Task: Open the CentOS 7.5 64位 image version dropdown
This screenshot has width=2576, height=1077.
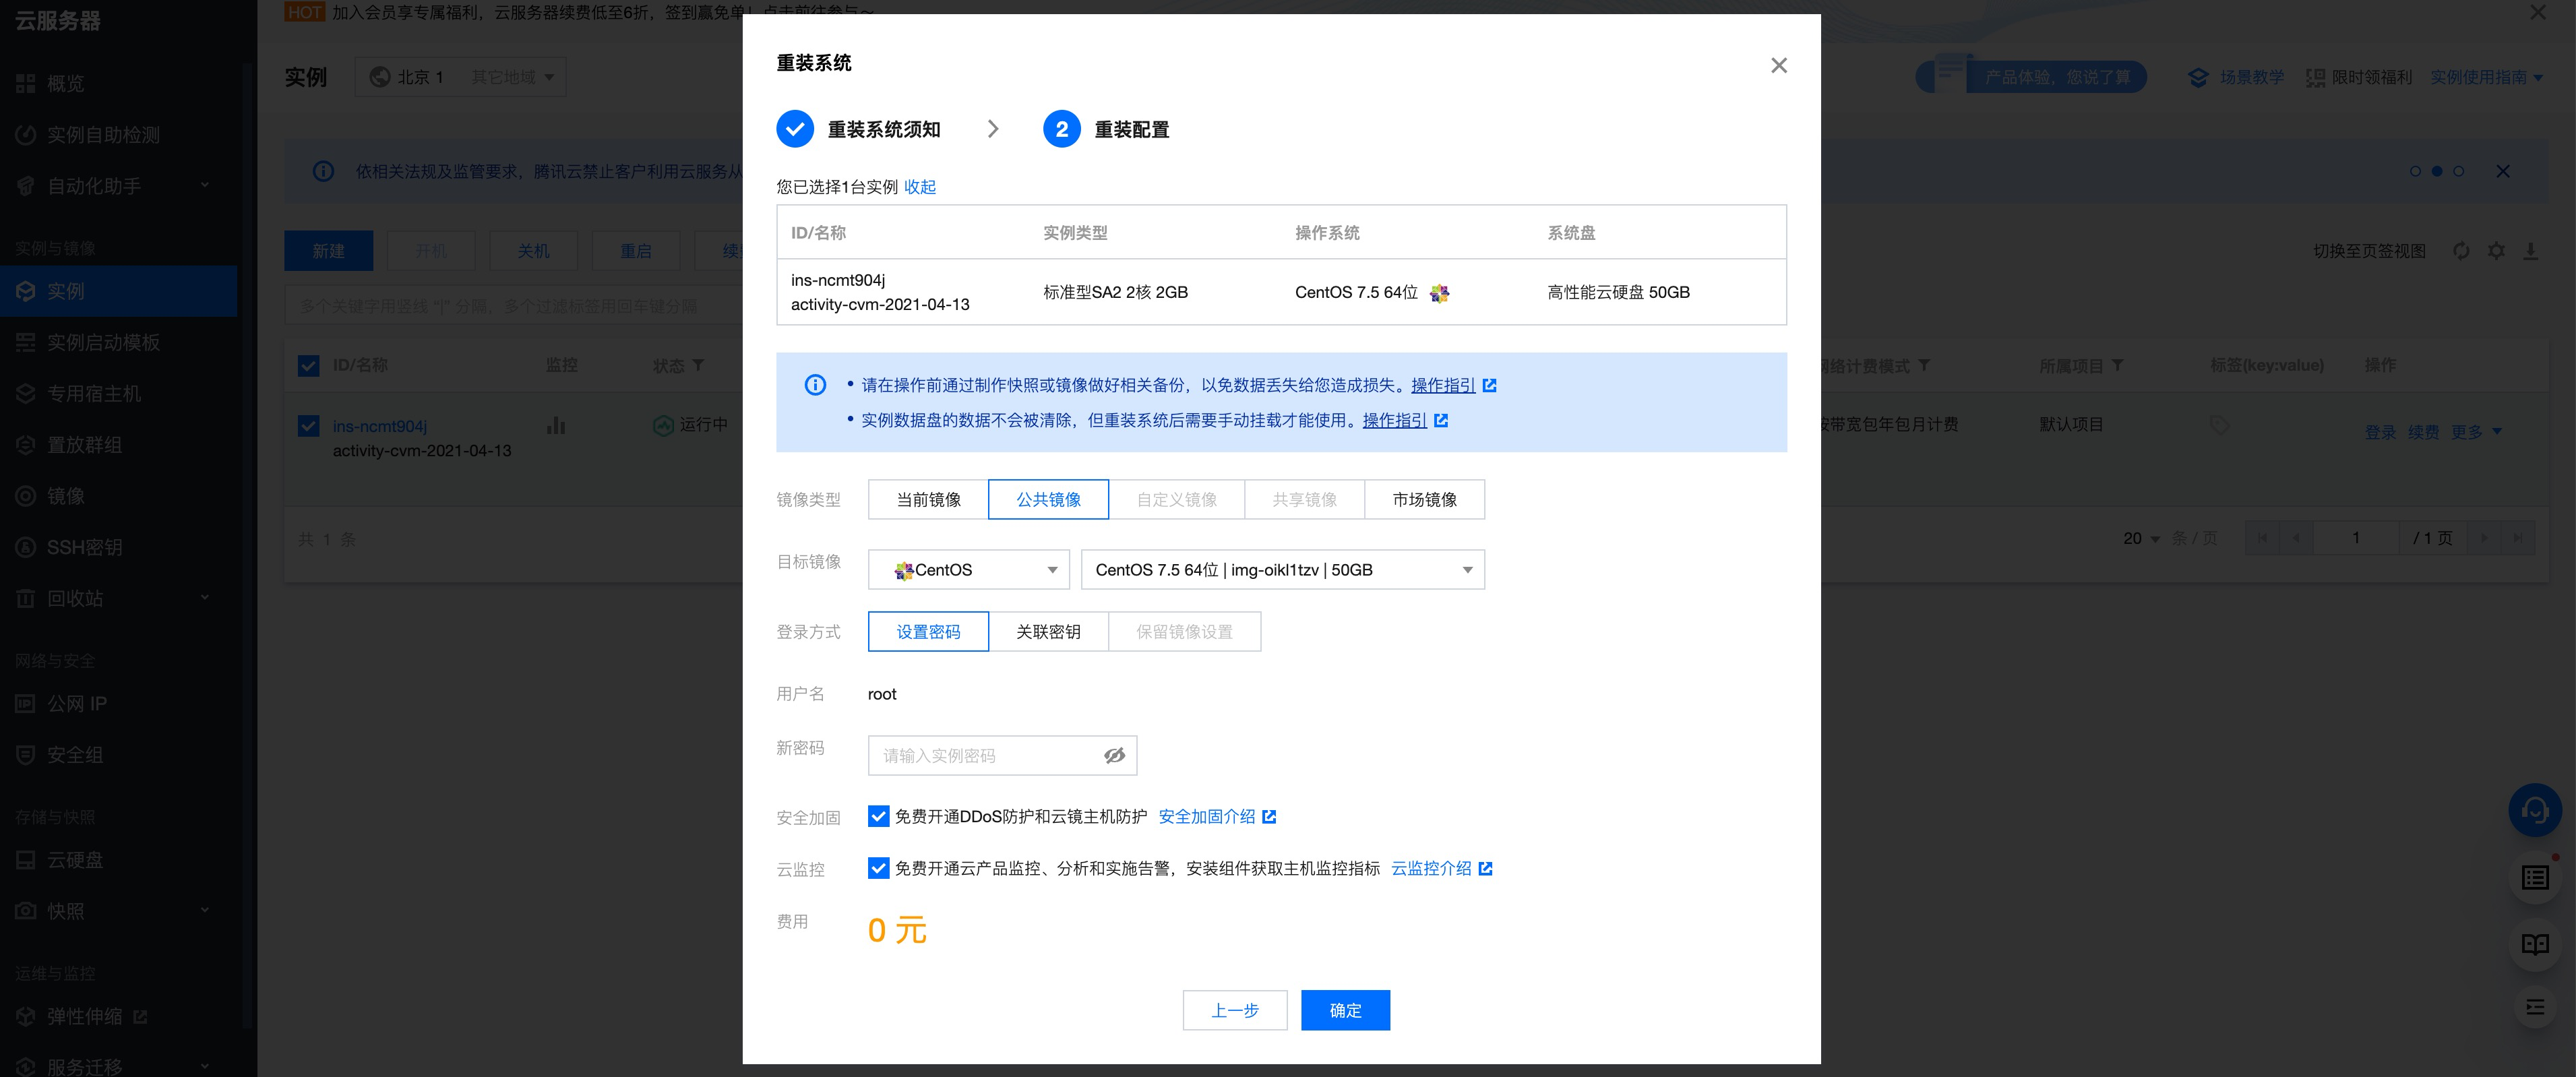Action: [1282, 569]
